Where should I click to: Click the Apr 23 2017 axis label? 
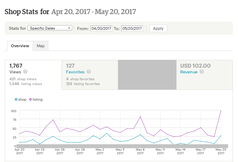pyautogui.click(x=40, y=151)
